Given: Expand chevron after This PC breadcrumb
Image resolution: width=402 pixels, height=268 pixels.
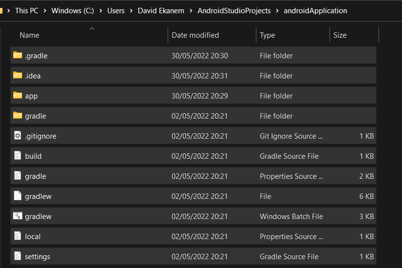Looking at the screenshot, I should click(x=45, y=11).
